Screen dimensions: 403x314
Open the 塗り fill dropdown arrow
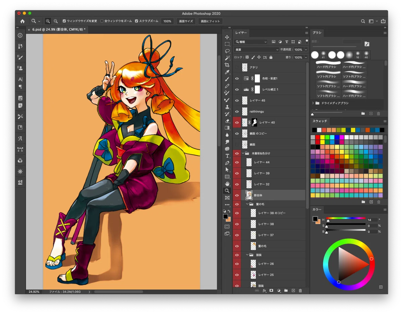[x=306, y=57]
